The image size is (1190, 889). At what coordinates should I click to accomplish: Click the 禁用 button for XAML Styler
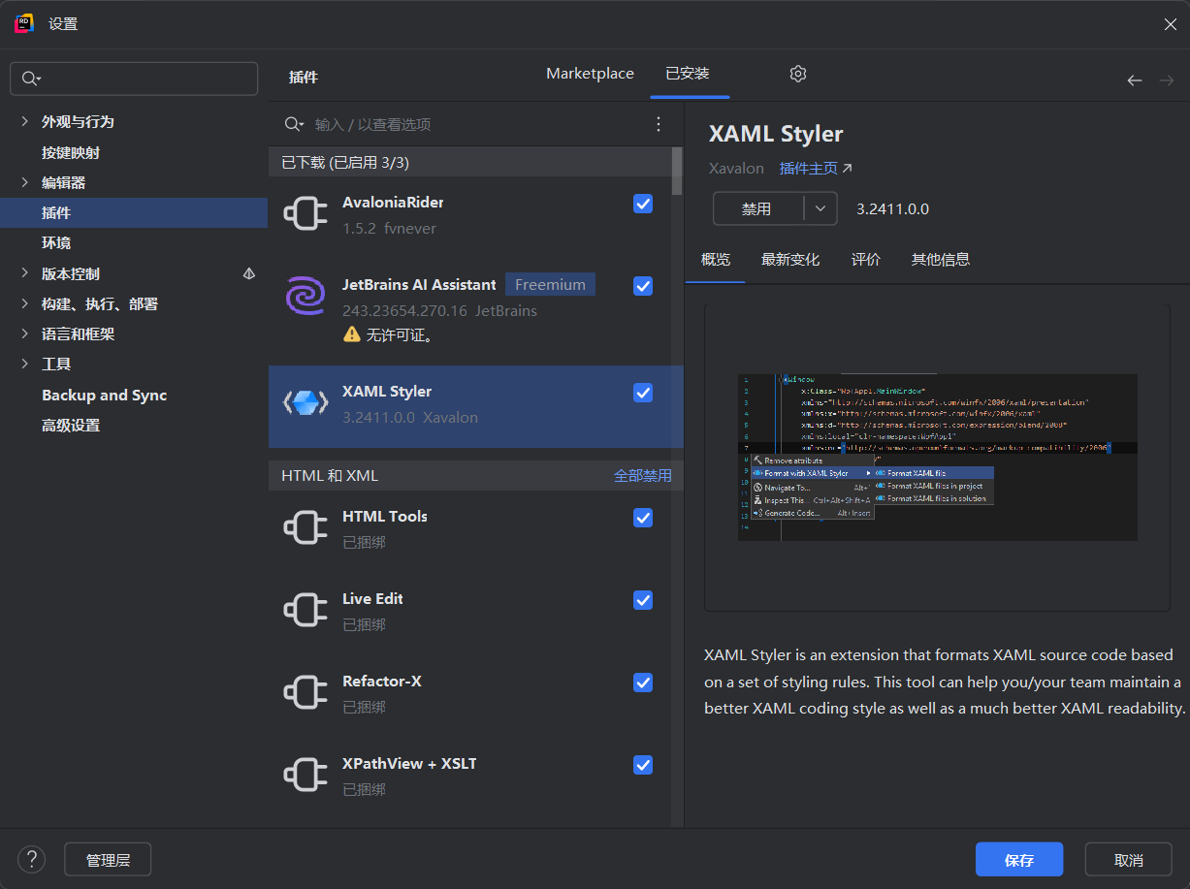pyautogui.click(x=758, y=208)
